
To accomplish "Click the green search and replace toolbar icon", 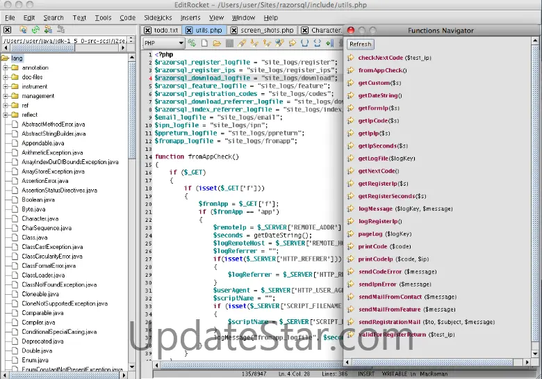I will (192, 43).
